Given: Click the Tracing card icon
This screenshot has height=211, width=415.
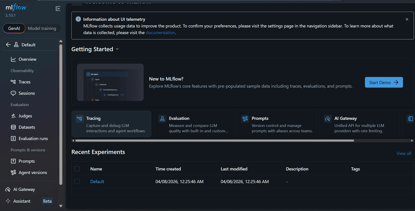Looking at the screenshot, I should click(80, 119).
